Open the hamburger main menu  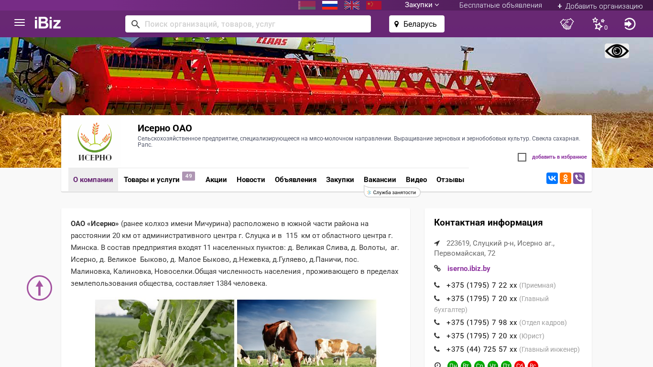[20, 22]
